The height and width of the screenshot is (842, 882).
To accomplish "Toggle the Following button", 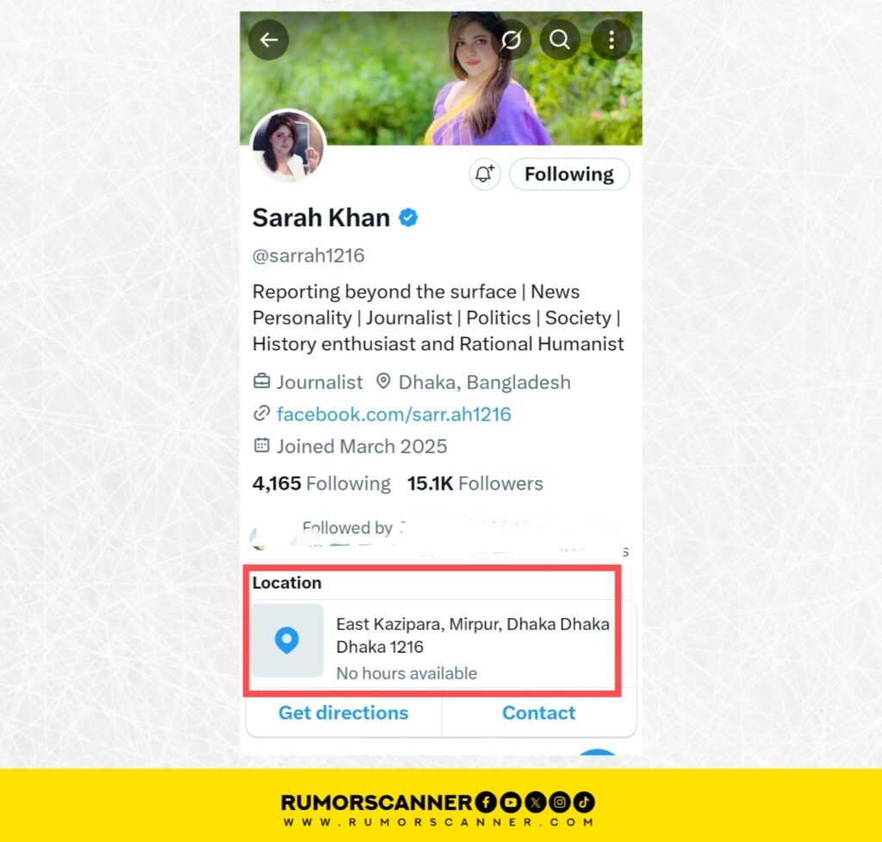I will (x=569, y=174).
